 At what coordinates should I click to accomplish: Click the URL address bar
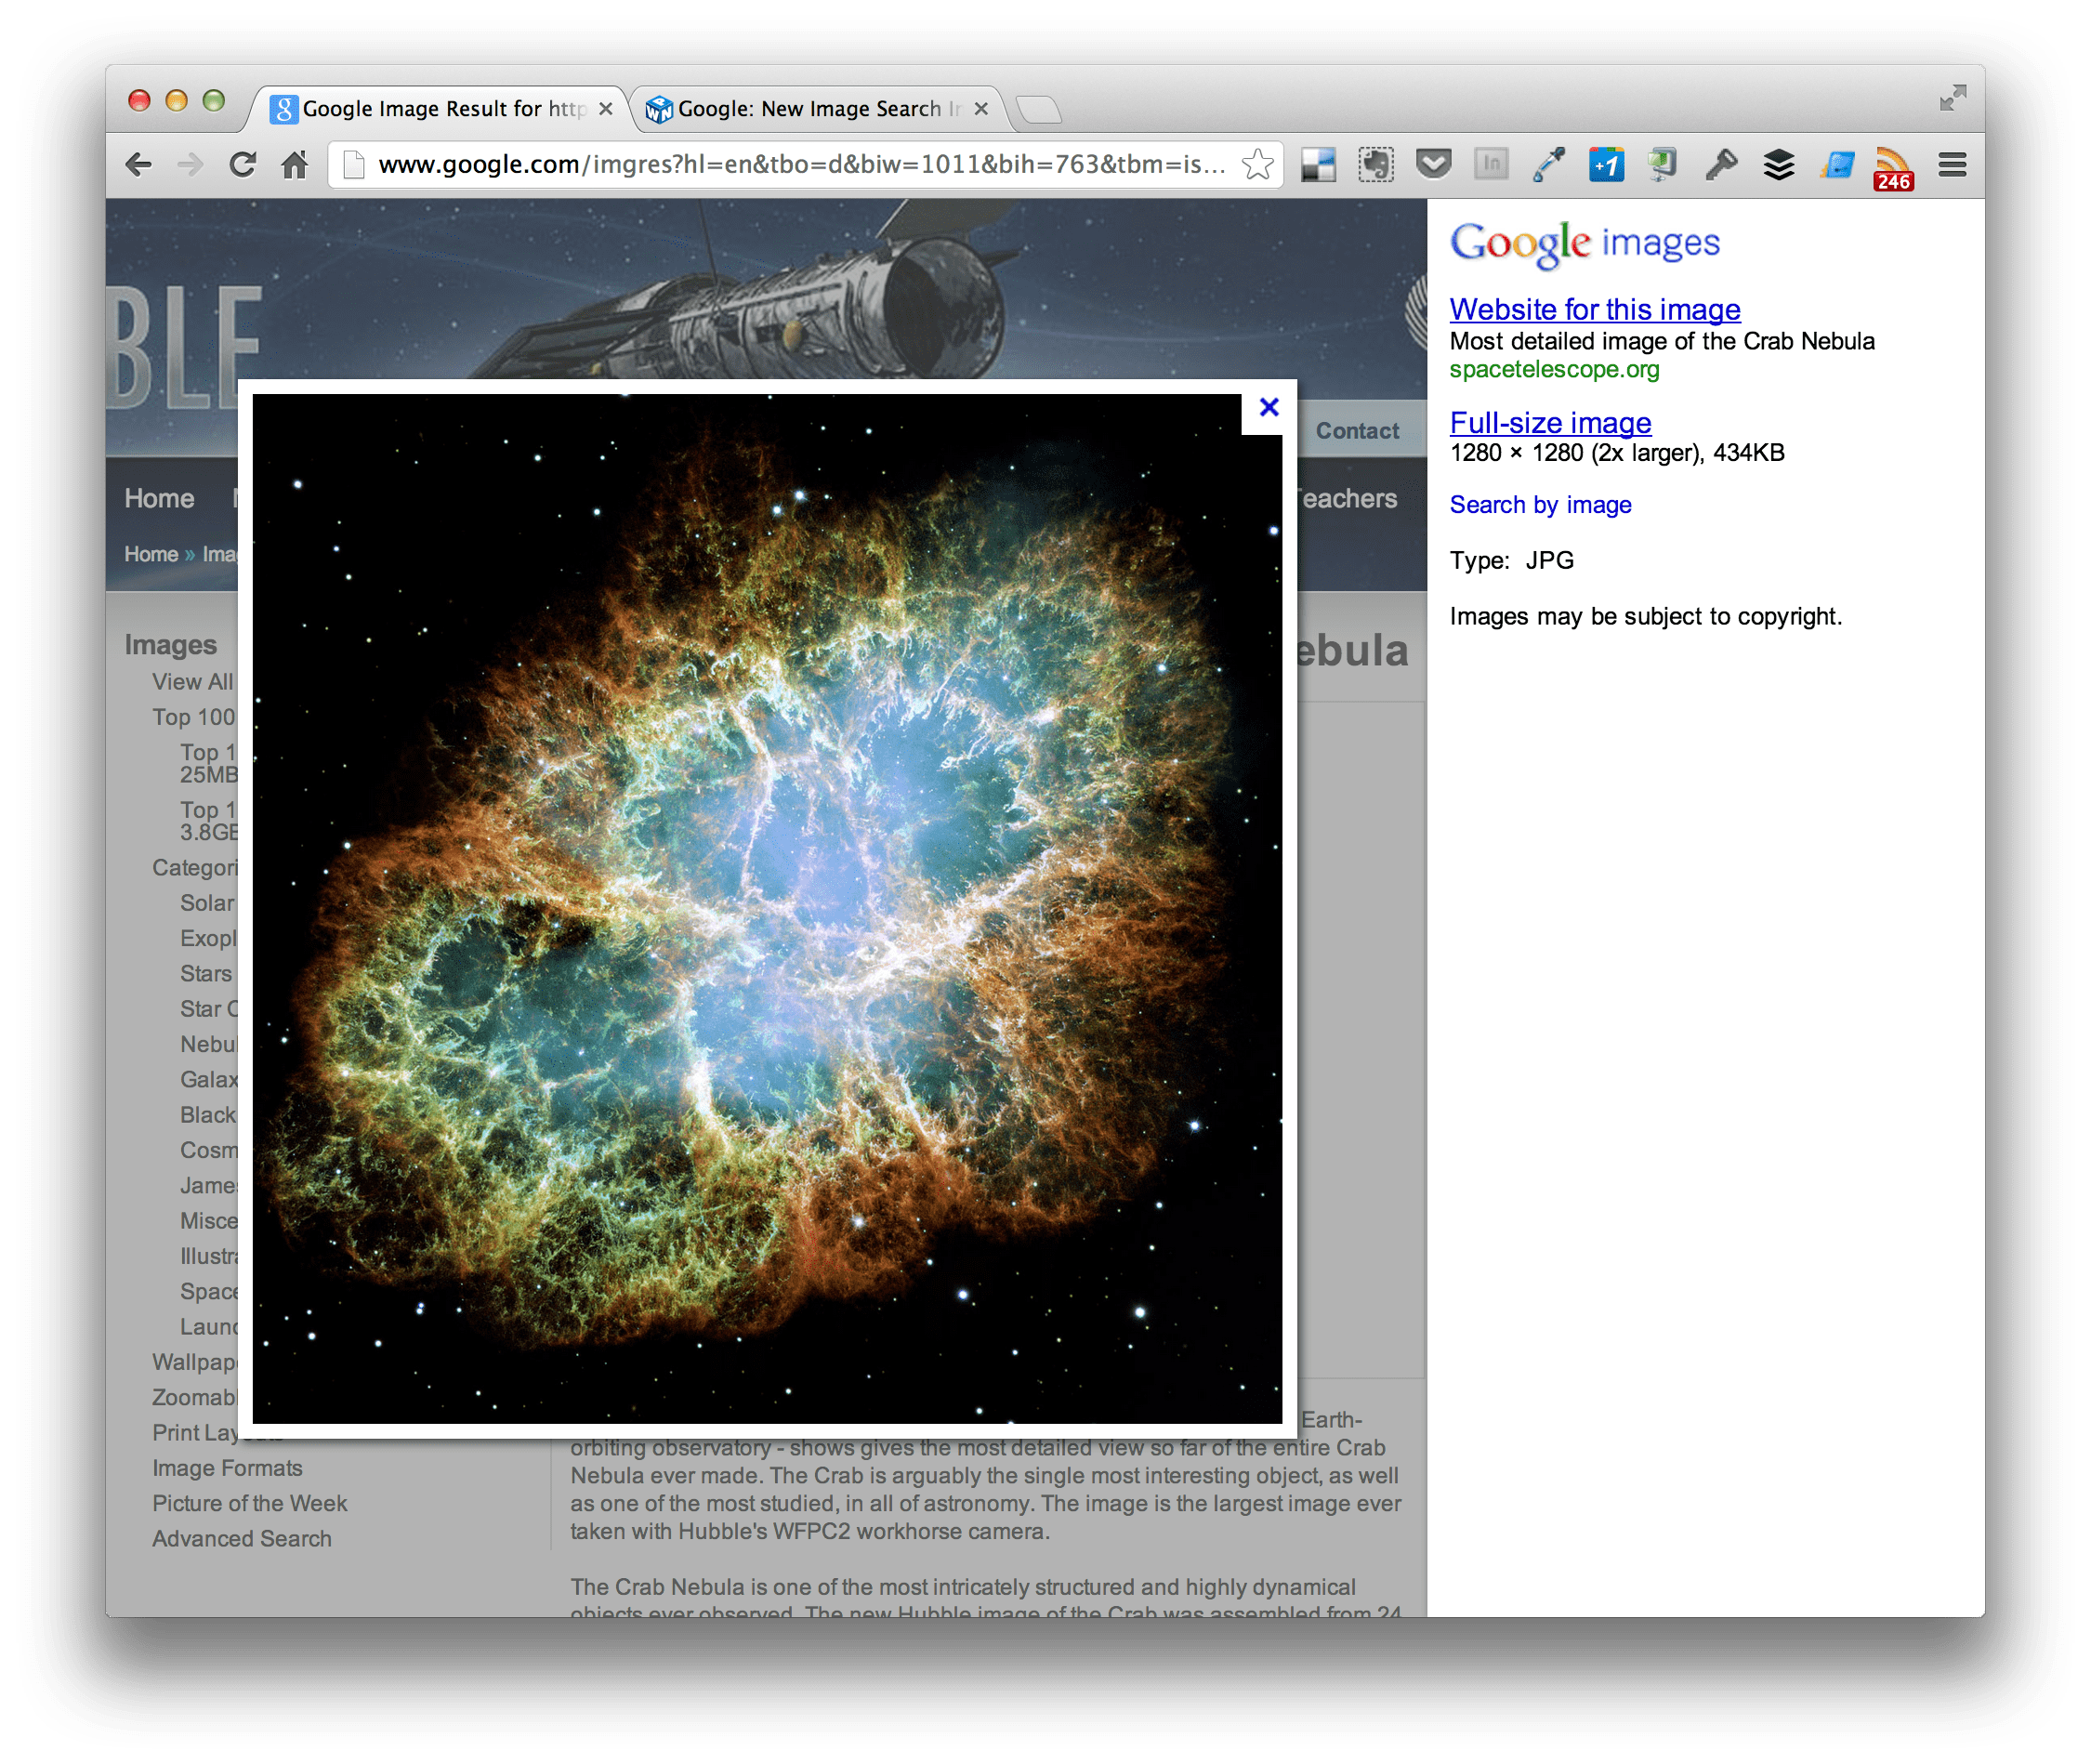800,164
